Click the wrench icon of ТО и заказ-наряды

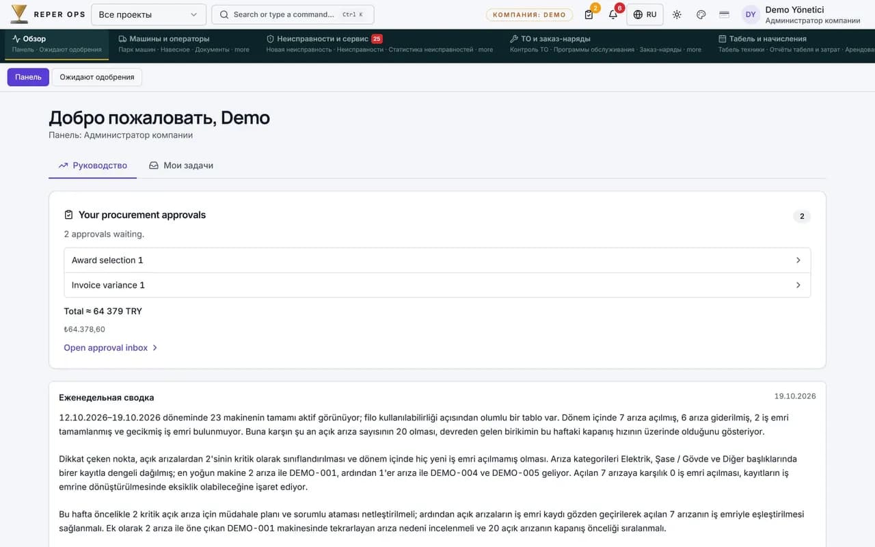tap(514, 39)
